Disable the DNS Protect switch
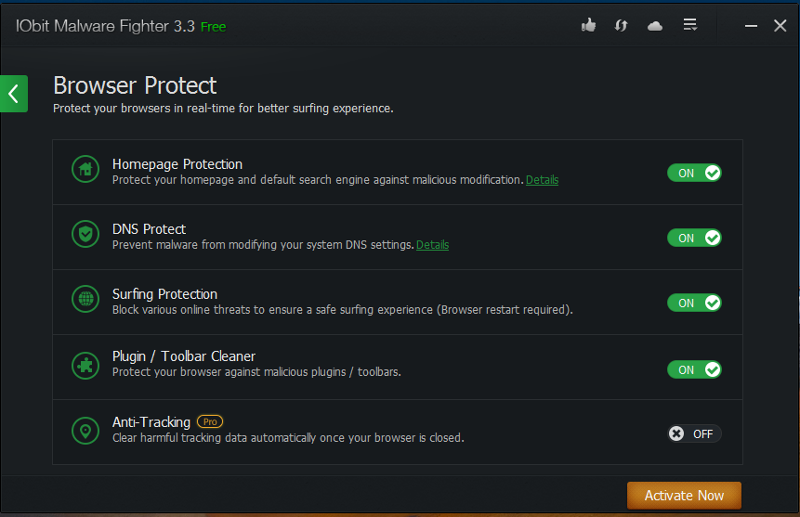Image resolution: width=800 pixels, height=517 pixels. click(694, 238)
